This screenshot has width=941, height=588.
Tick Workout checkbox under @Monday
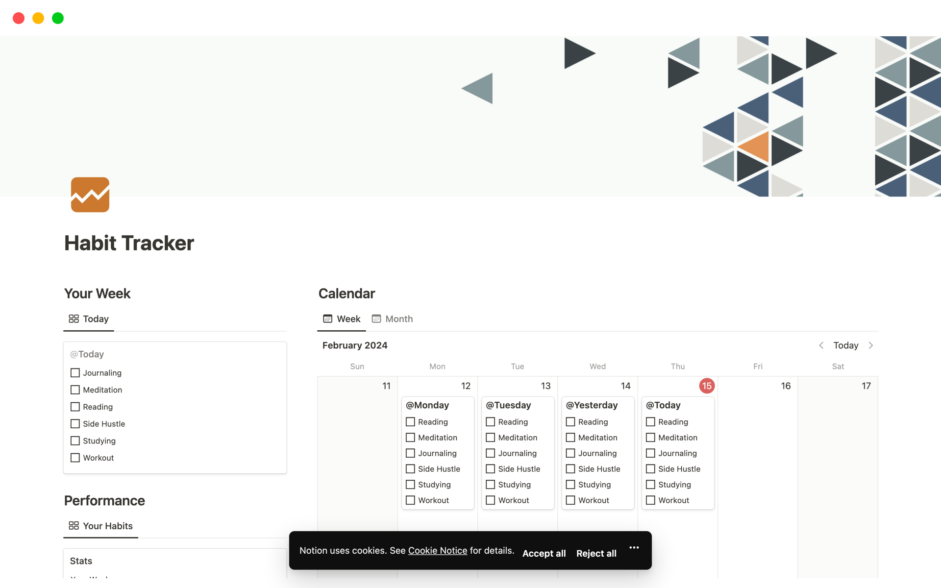point(410,500)
